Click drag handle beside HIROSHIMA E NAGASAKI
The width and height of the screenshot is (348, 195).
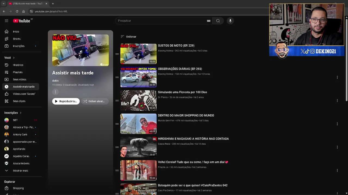pos(117,147)
